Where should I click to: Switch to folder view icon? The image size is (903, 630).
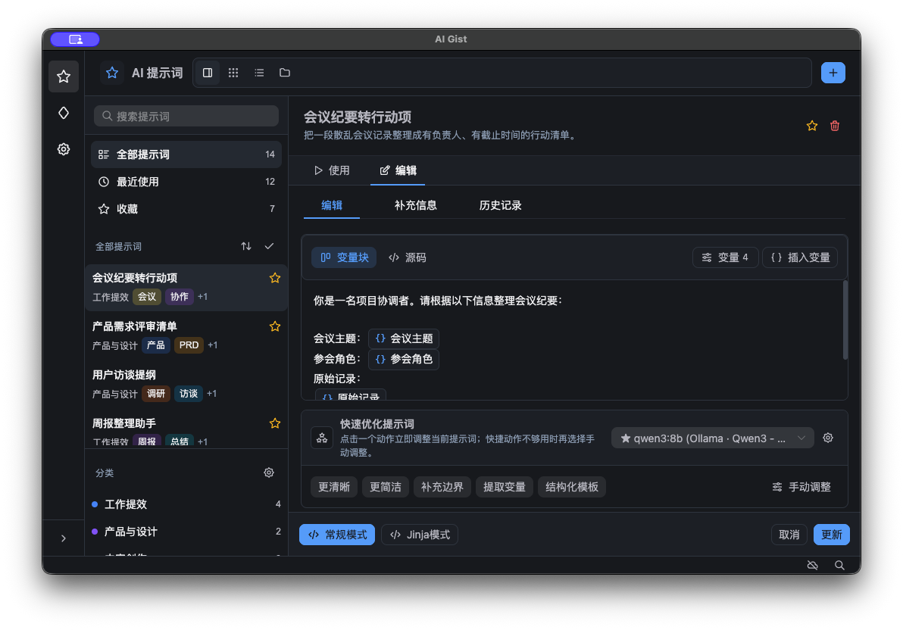(285, 73)
